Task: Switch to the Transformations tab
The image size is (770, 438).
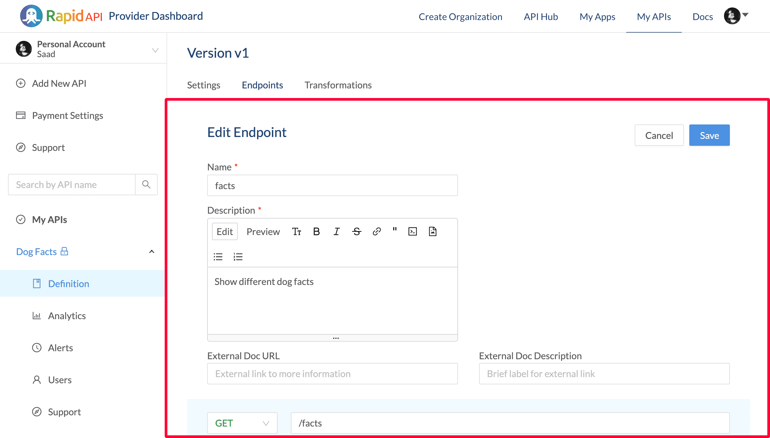Action: point(338,85)
